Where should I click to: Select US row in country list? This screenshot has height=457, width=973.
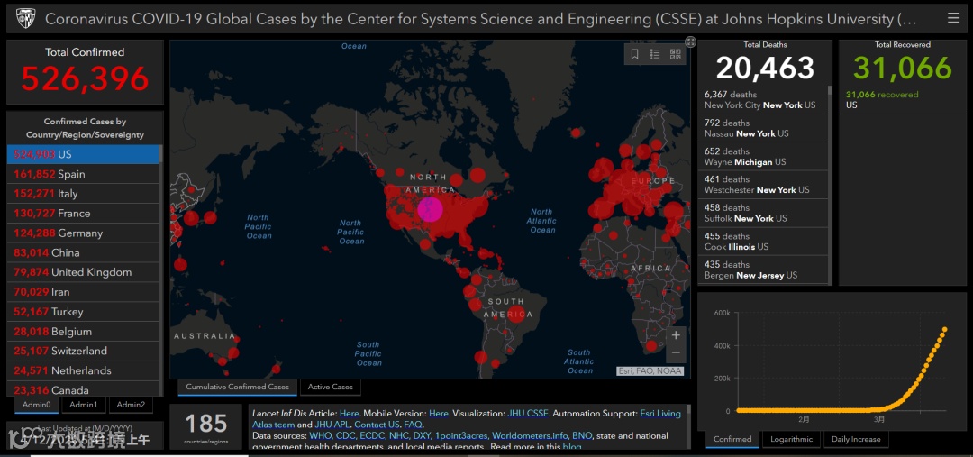(x=83, y=154)
